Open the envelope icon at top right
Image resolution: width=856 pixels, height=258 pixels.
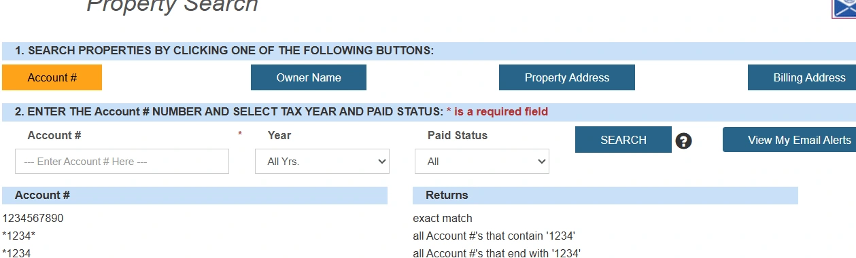(x=844, y=7)
